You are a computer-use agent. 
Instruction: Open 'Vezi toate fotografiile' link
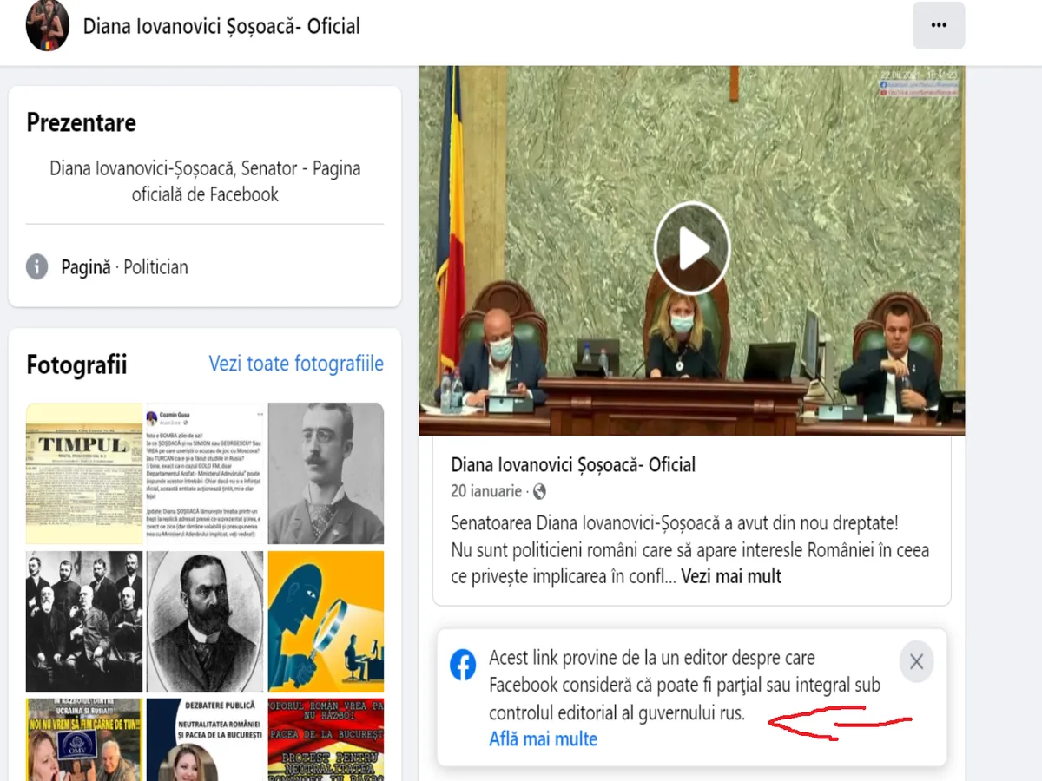(295, 364)
